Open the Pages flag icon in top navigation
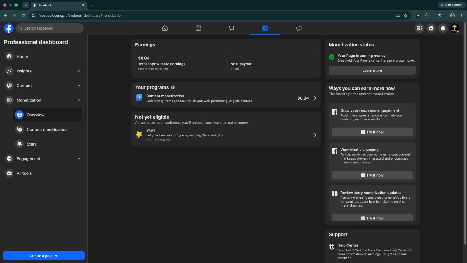This screenshot has width=467, height=263. (232, 28)
